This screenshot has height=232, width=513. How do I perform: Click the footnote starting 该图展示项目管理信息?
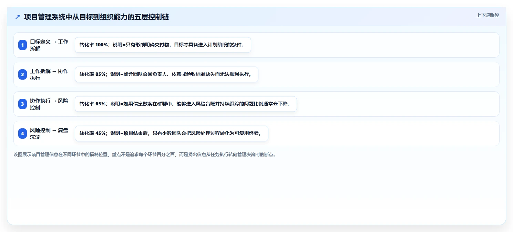tap(144, 154)
